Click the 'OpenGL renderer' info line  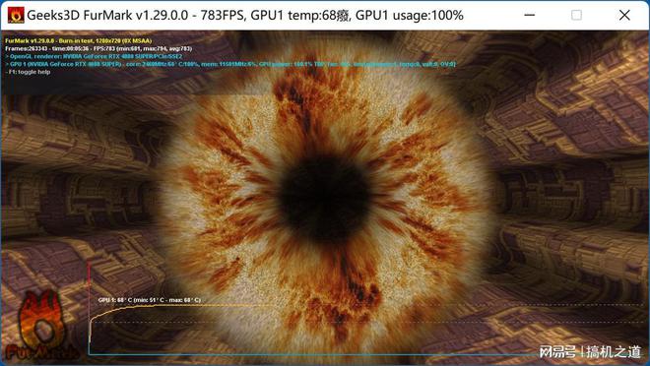point(94,56)
